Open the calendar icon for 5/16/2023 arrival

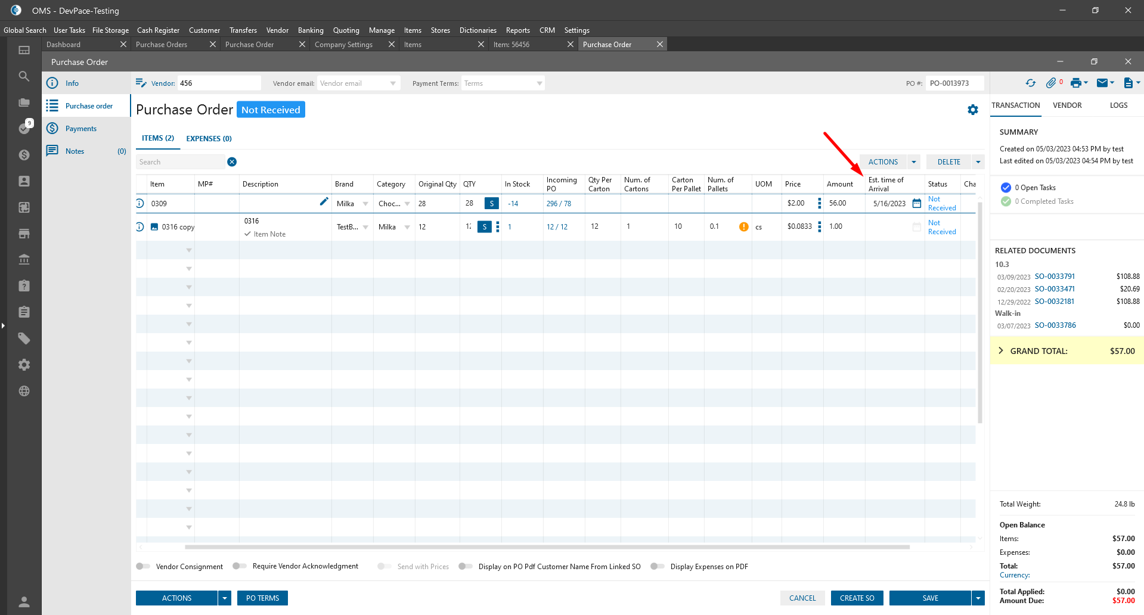917,204
